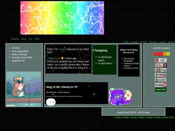Open the TOS link
The image size is (175, 131).
tap(37, 39)
